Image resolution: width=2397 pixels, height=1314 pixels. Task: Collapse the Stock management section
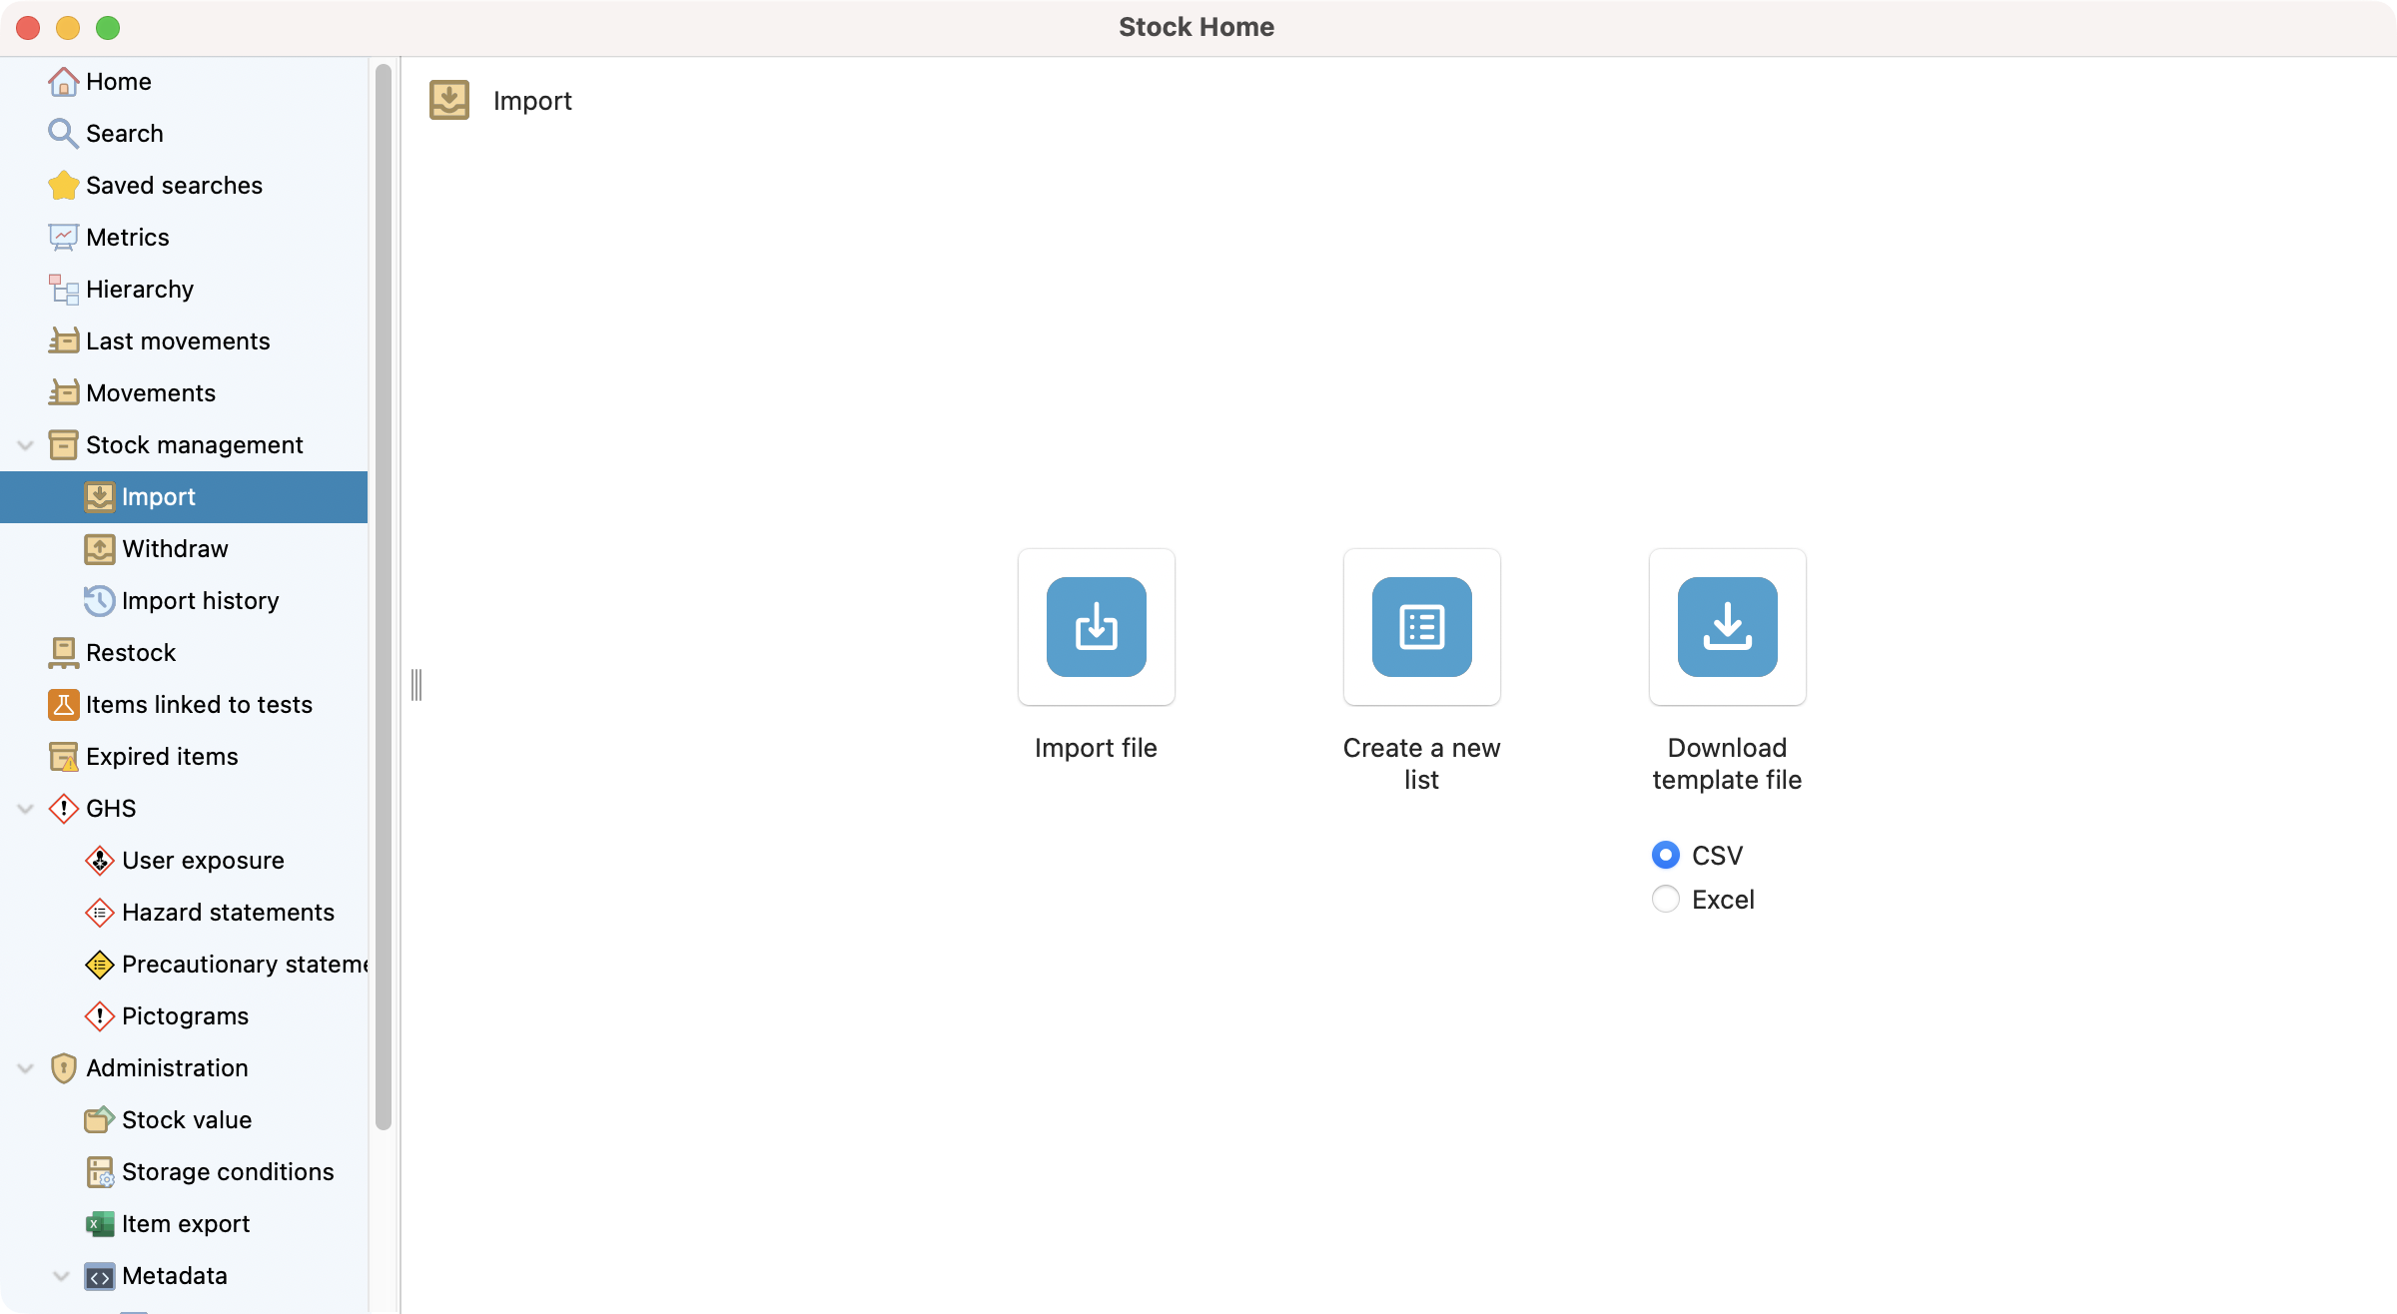(26, 445)
